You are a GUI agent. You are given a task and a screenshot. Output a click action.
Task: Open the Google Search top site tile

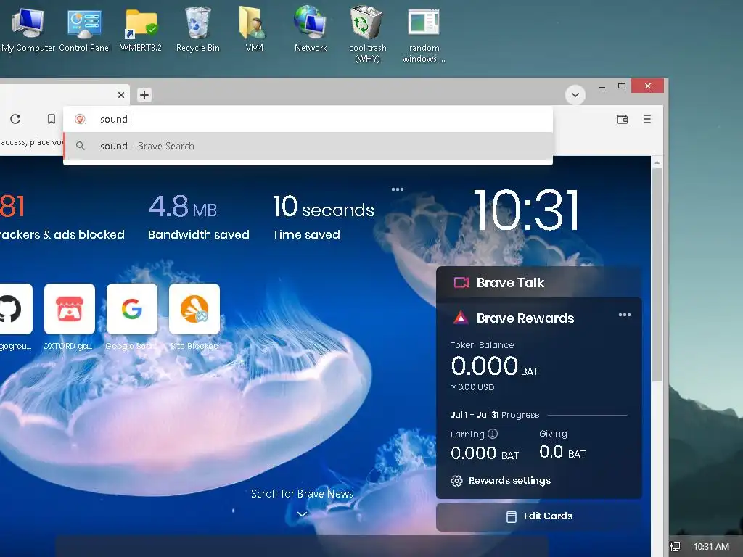pos(132,309)
